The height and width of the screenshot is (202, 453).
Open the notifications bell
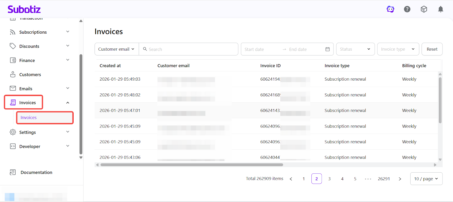point(441,9)
